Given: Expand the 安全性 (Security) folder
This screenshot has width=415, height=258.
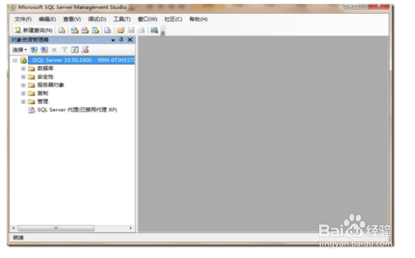Looking at the screenshot, I should (x=23, y=77).
